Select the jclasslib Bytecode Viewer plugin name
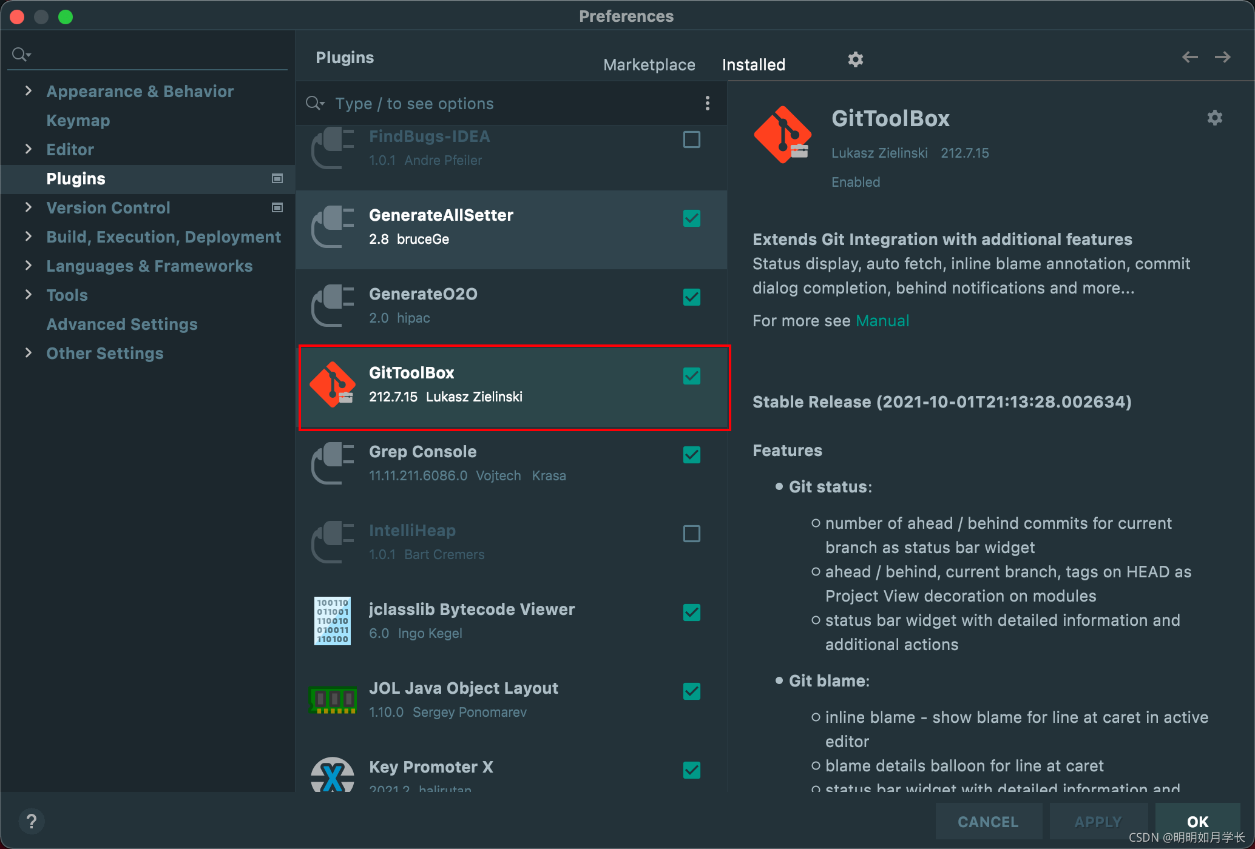1255x849 pixels. [472, 609]
